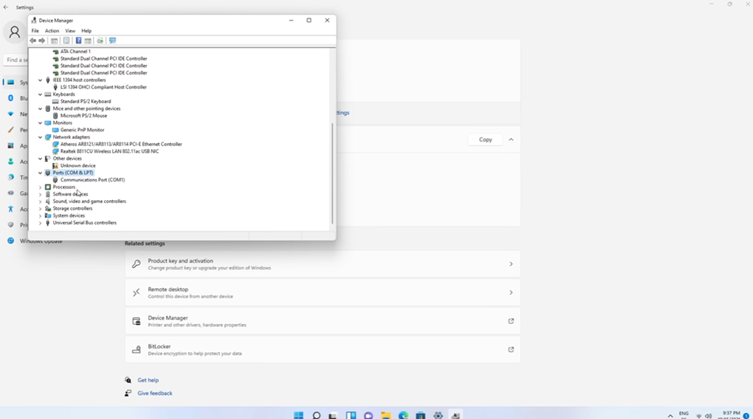Click the Settings back arrow
Image resolution: width=753 pixels, height=419 pixels.
(6, 8)
